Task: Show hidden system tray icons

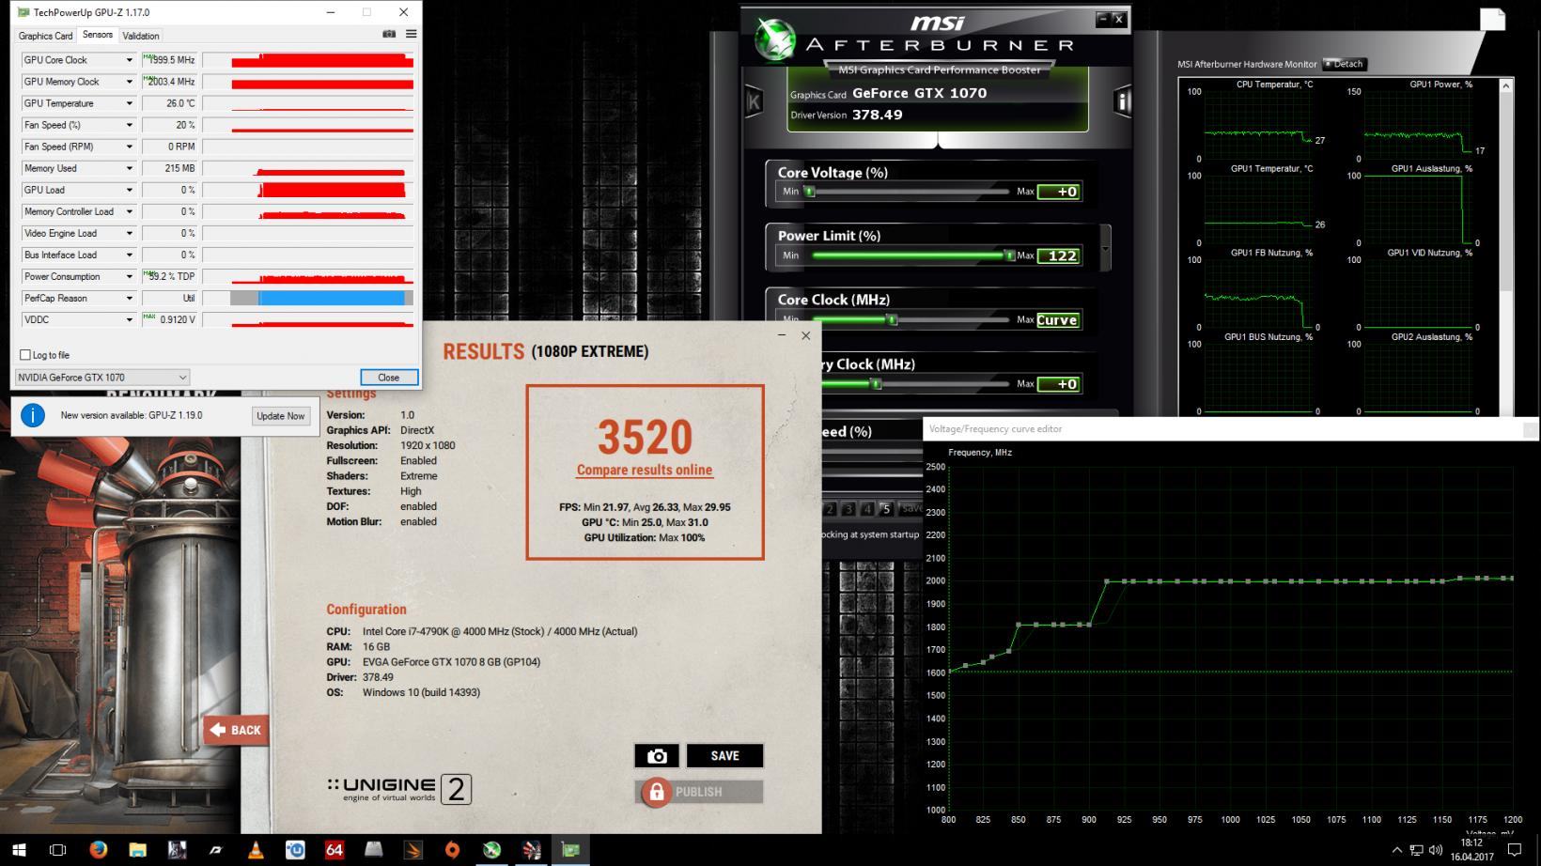Action: click(1396, 850)
